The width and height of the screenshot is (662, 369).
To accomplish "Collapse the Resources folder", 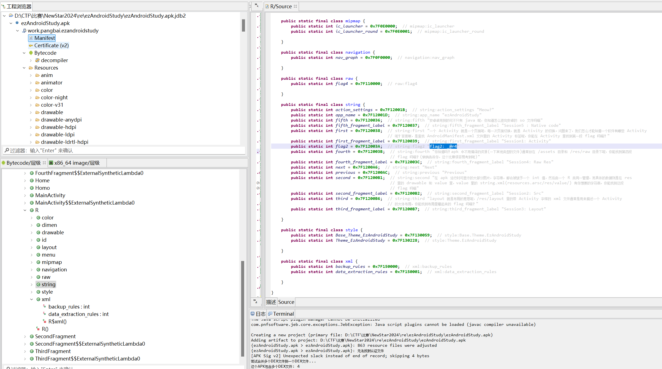I will (24, 68).
